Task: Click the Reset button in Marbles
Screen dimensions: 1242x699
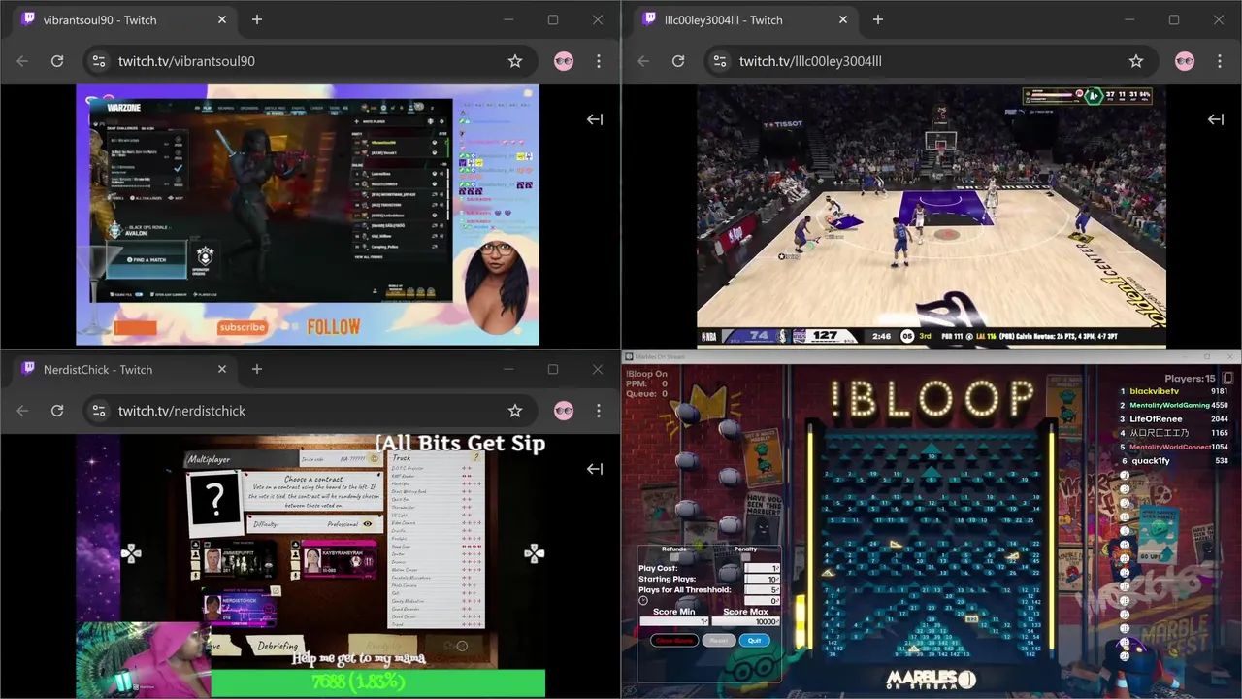Action: coord(719,641)
